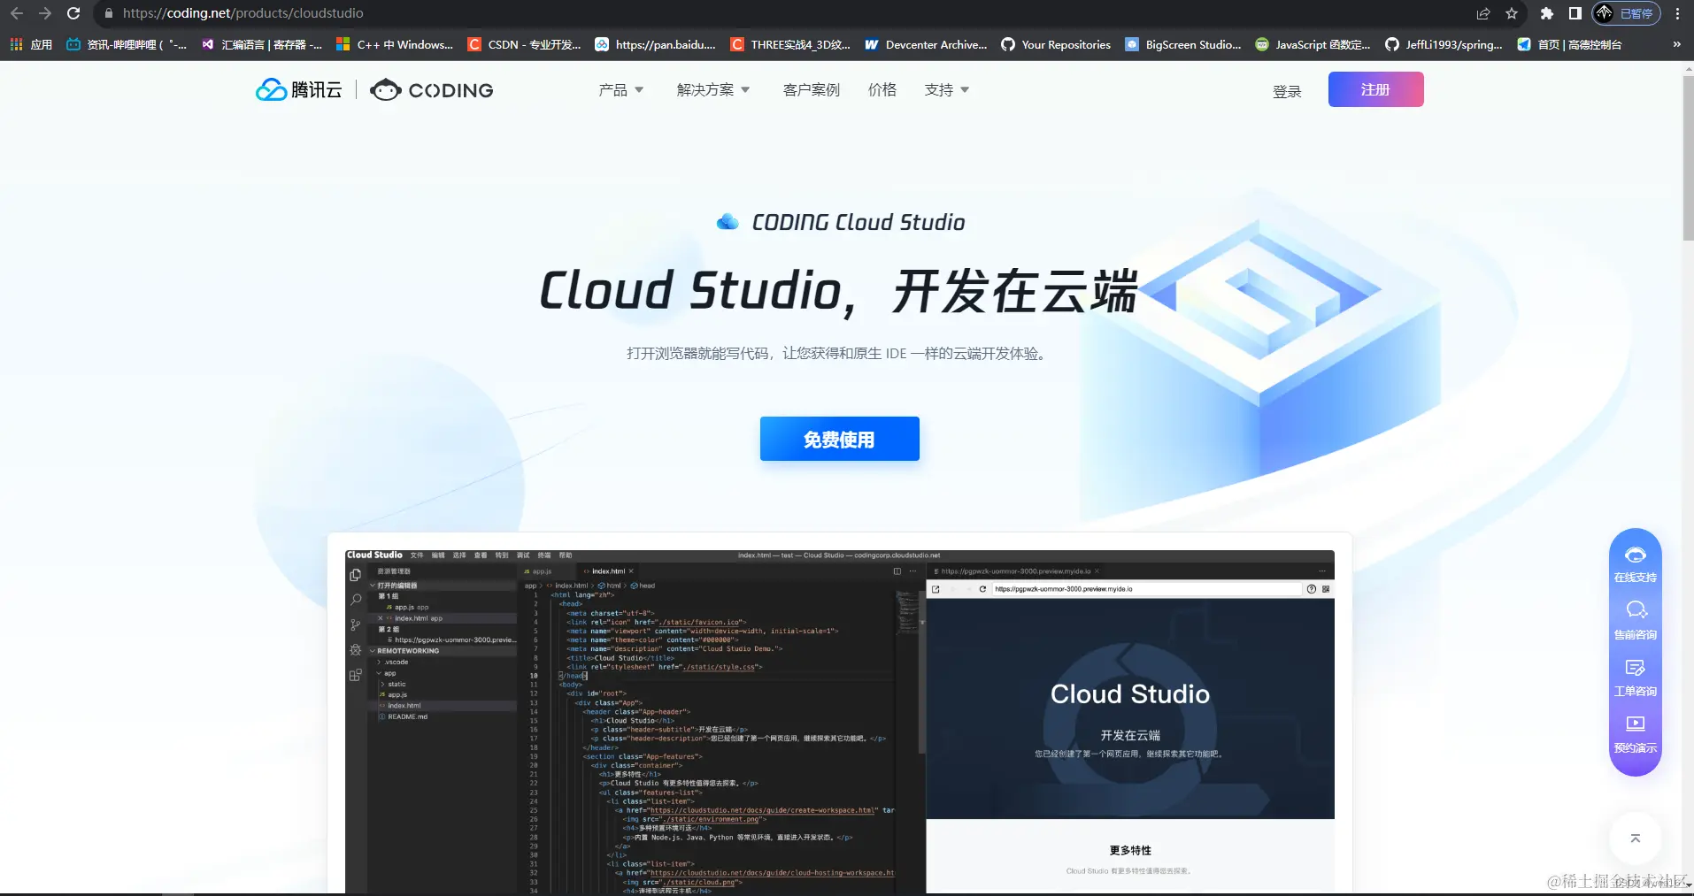Open the C++ 中 Windows bookmark
1694x896 pixels.
coord(395,44)
